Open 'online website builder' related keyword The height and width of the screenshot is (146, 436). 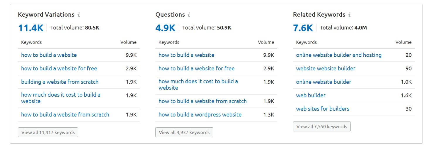[323, 82]
